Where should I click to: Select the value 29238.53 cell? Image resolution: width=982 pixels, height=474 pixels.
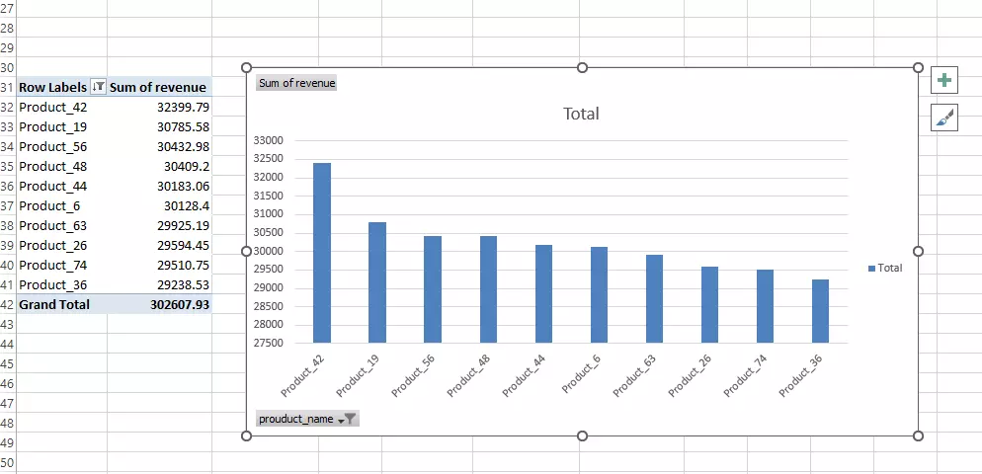160,285
